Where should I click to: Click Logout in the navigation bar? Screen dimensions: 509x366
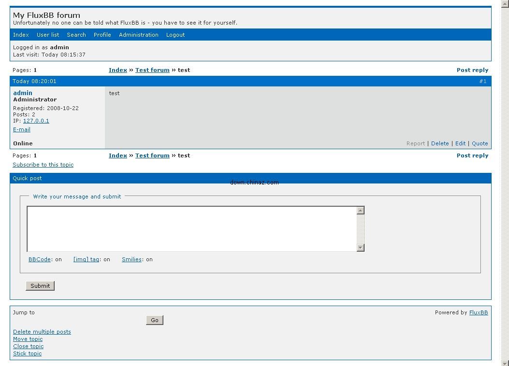175,35
